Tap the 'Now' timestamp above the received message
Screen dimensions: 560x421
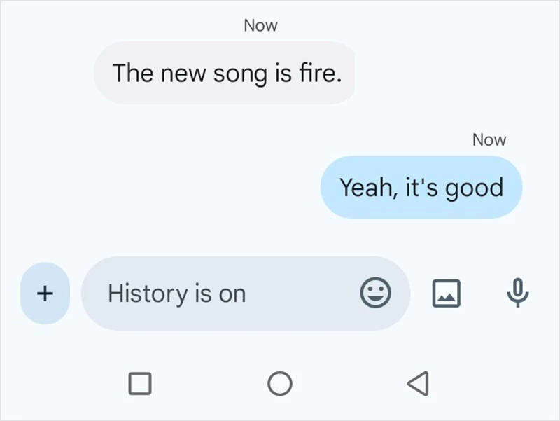(x=260, y=25)
